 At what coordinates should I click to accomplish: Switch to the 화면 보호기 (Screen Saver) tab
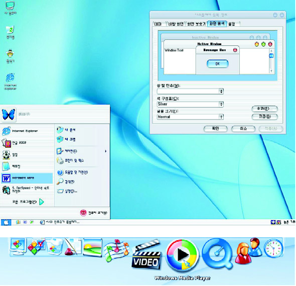196,24
